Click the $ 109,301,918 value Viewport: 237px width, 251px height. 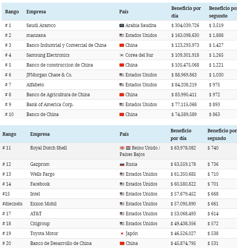185,55
